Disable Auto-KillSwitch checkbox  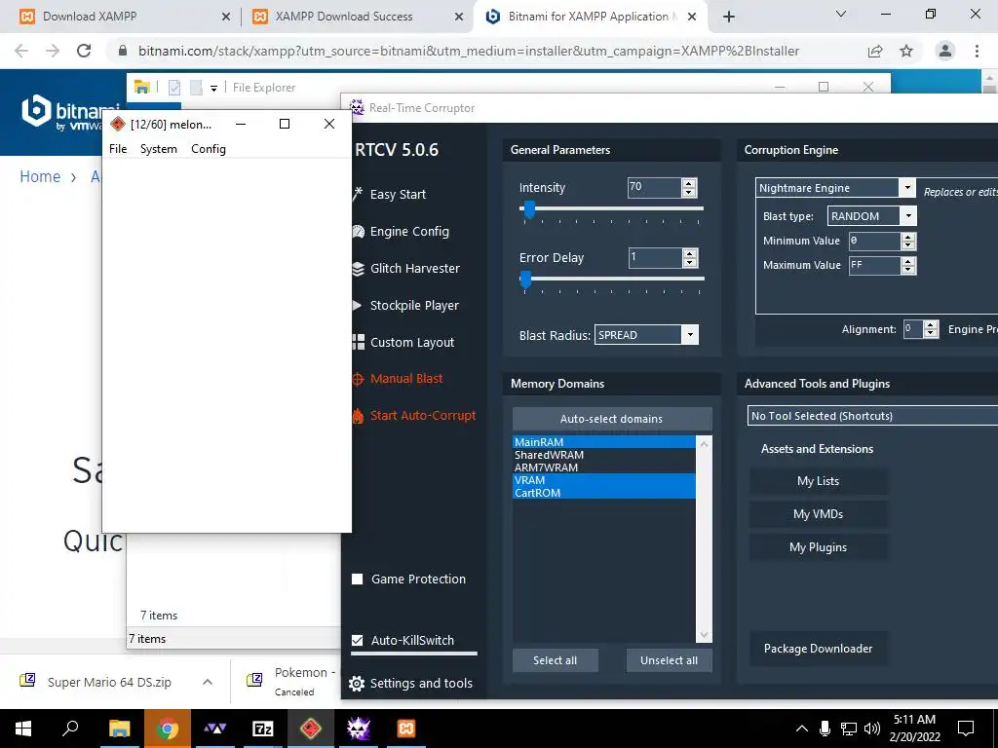click(357, 641)
